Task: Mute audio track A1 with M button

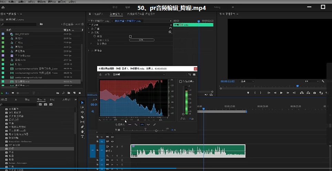Action: [112, 146]
